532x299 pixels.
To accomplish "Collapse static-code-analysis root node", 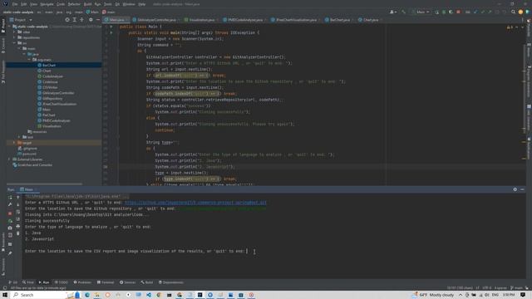I will [10, 27].
